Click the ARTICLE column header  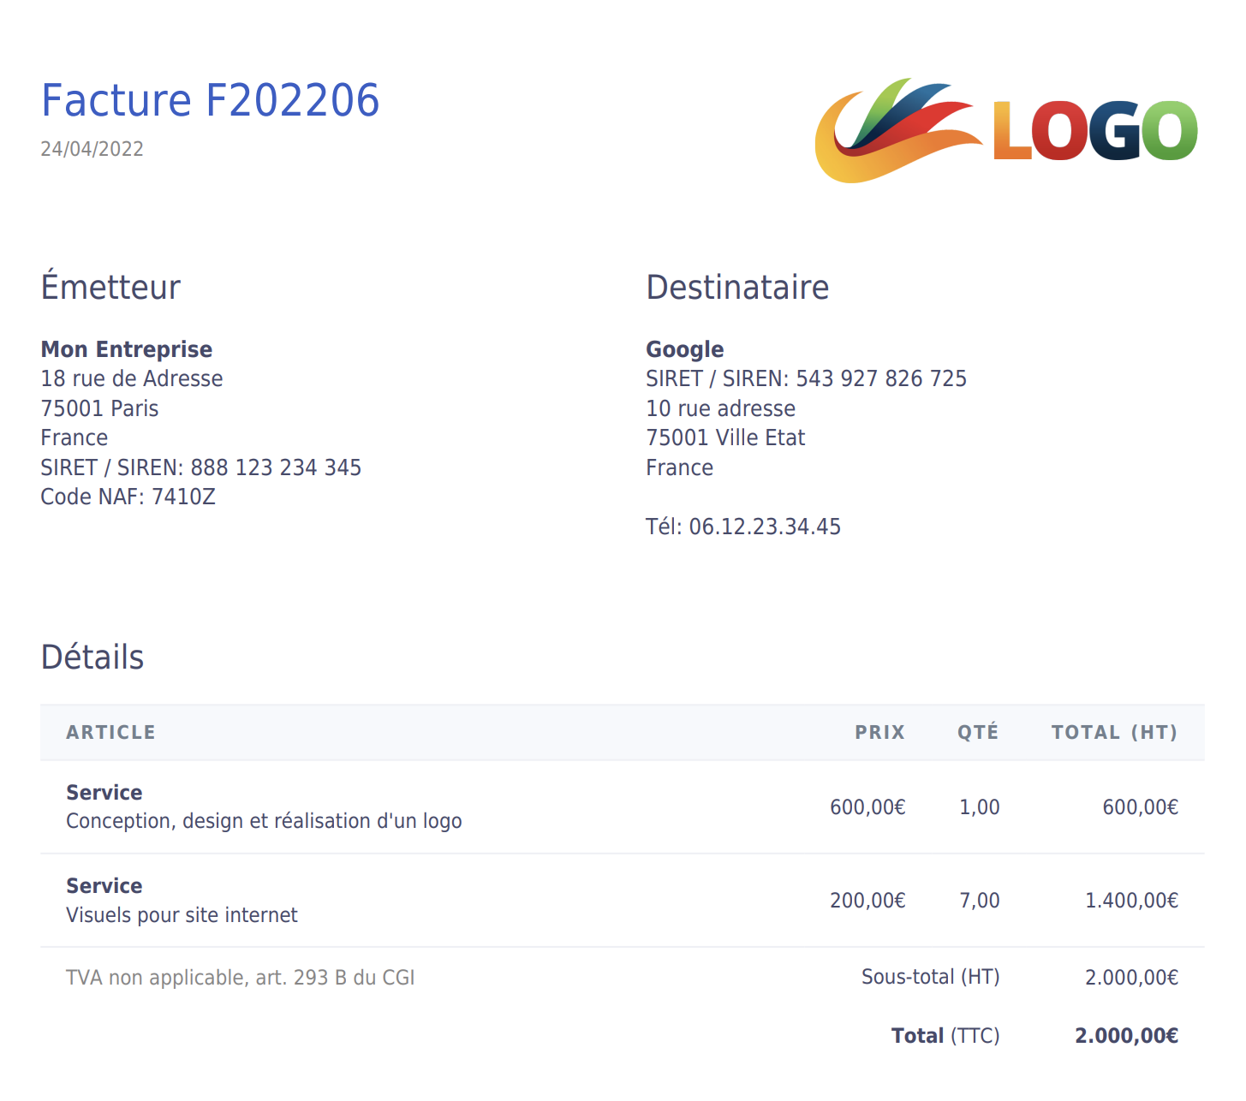tap(110, 733)
